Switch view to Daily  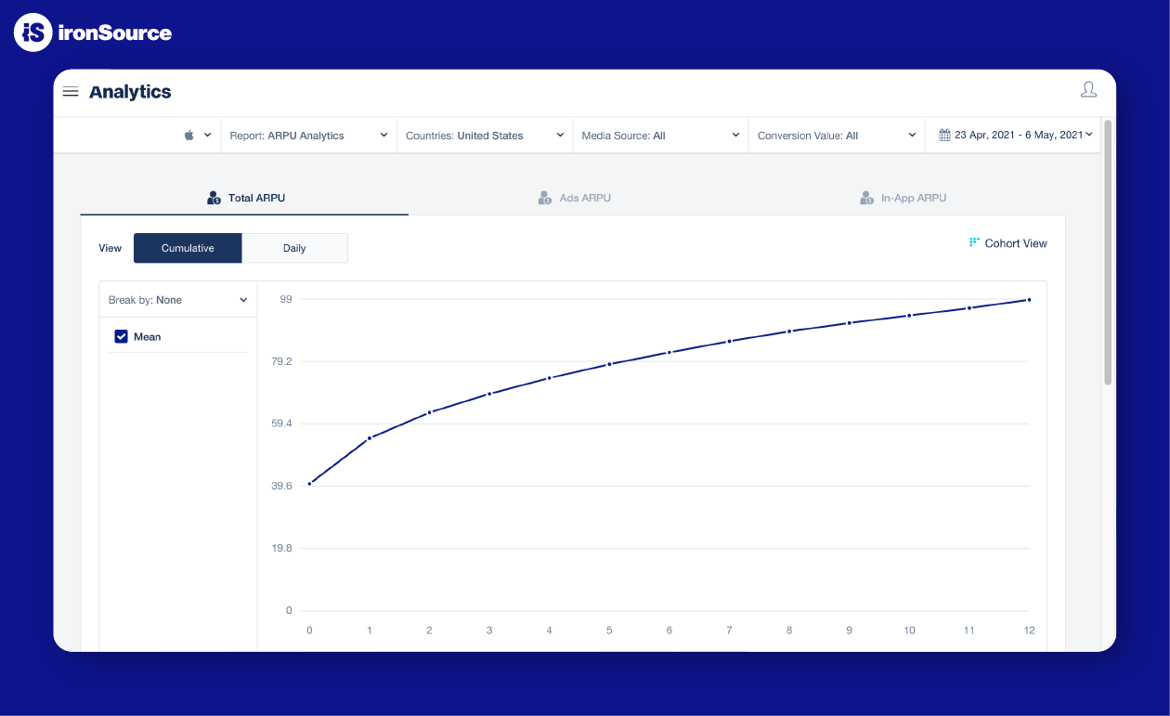294,248
